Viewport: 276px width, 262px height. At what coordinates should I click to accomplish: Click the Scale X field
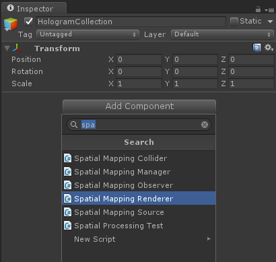tap(139, 84)
